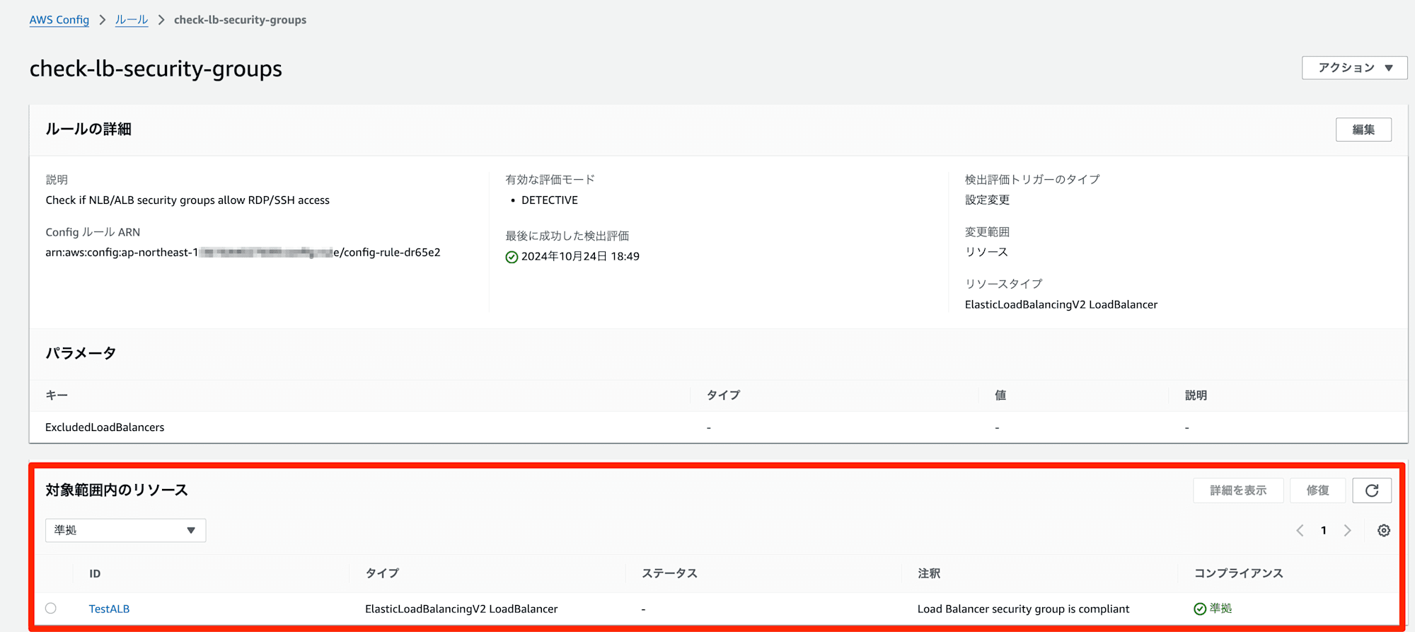Click the 対象範囲内のリソース section heading
The image size is (1415, 632).
117,490
